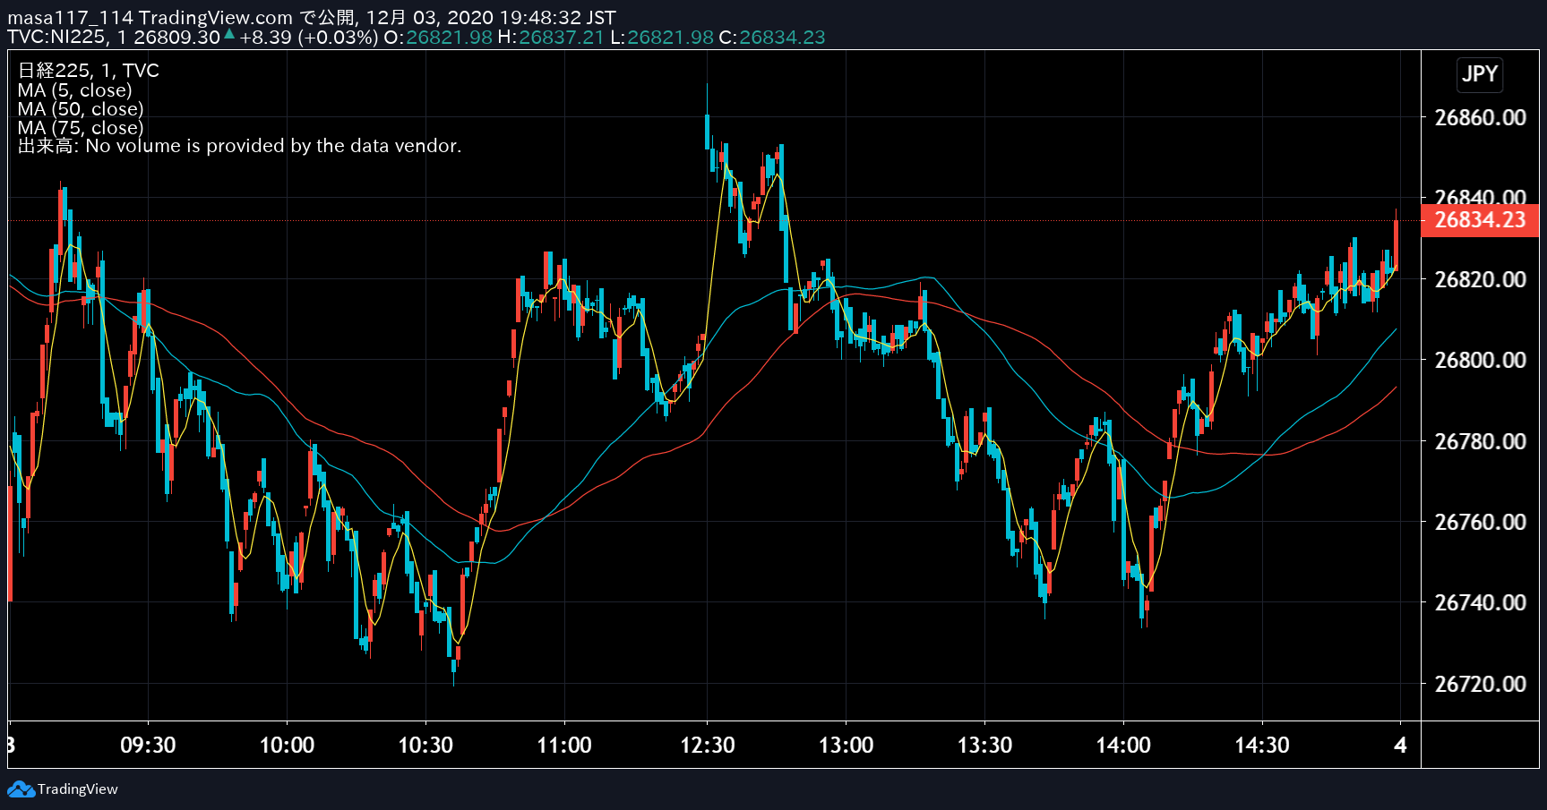Click the 14:30 time axis label
The width and height of the screenshot is (1547, 810).
coord(1262,746)
